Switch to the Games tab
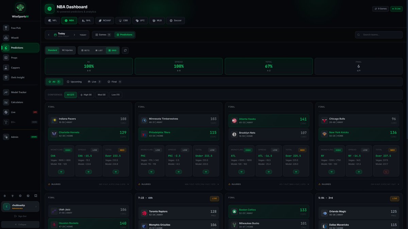 coord(103,35)
